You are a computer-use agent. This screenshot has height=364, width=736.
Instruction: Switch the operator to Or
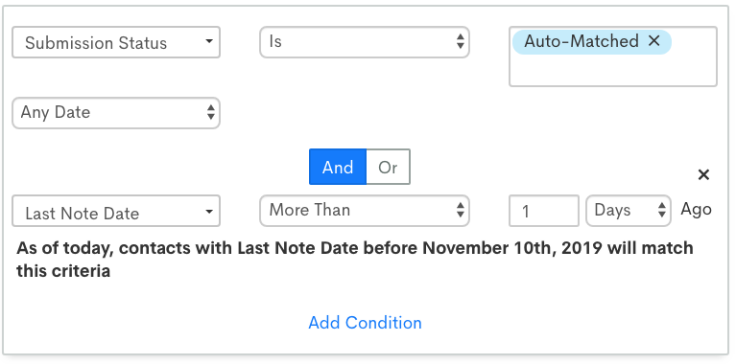[388, 167]
